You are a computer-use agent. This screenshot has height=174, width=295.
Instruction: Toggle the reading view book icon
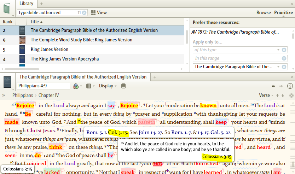[x=123, y=86]
